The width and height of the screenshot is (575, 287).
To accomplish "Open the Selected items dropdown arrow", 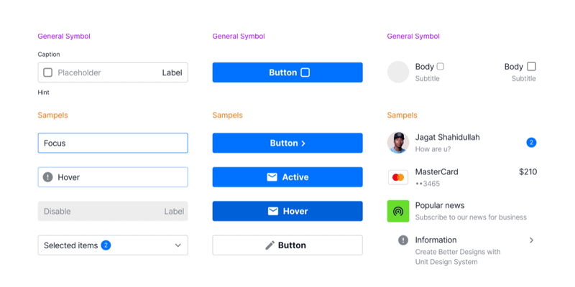I will click(x=178, y=245).
